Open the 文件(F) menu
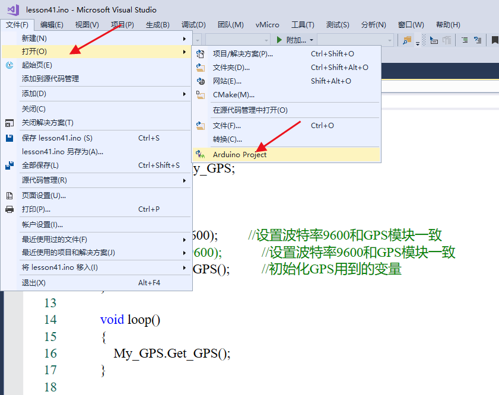 pos(17,25)
